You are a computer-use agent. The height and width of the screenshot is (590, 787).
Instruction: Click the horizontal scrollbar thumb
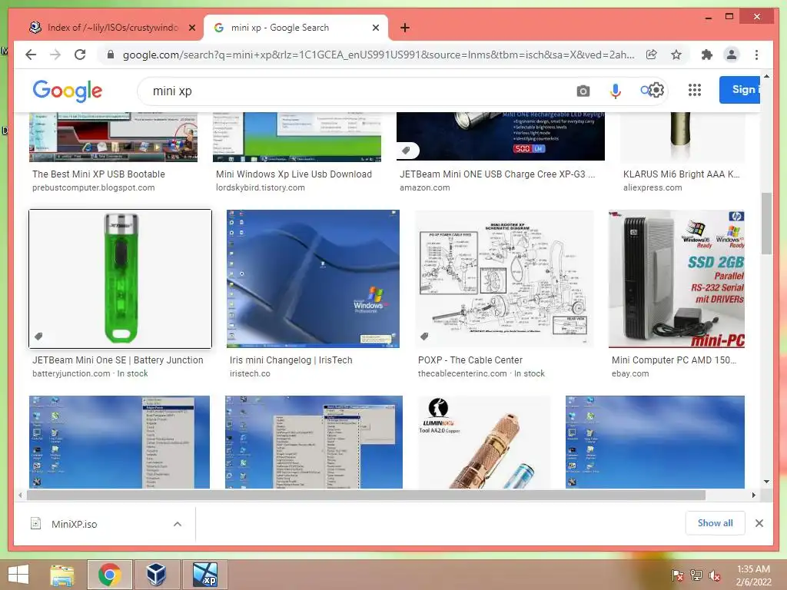tap(366, 496)
